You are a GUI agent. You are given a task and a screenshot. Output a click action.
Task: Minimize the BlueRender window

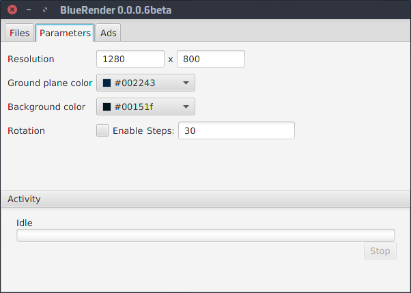pyautogui.click(x=29, y=10)
